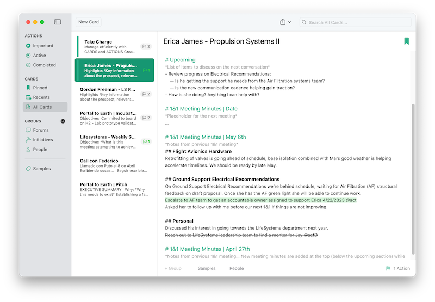Click the + Group link below note
The image size is (435, 302).
point(173,268)
